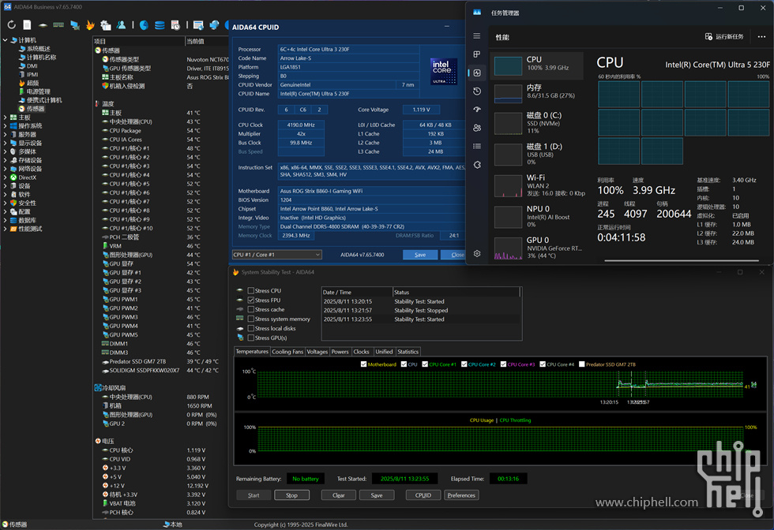Image resolution: width=774 pixels, height=530 pixels.
Task: Open Users icon in Task Manager sidebar
Action: coord(477,128)
